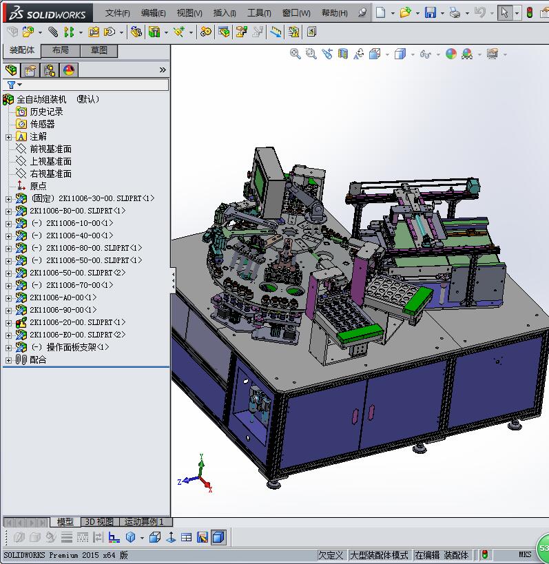Open the View Orientation dropdown arrow
Screen dimensions: 549x564
coord(387,54)
